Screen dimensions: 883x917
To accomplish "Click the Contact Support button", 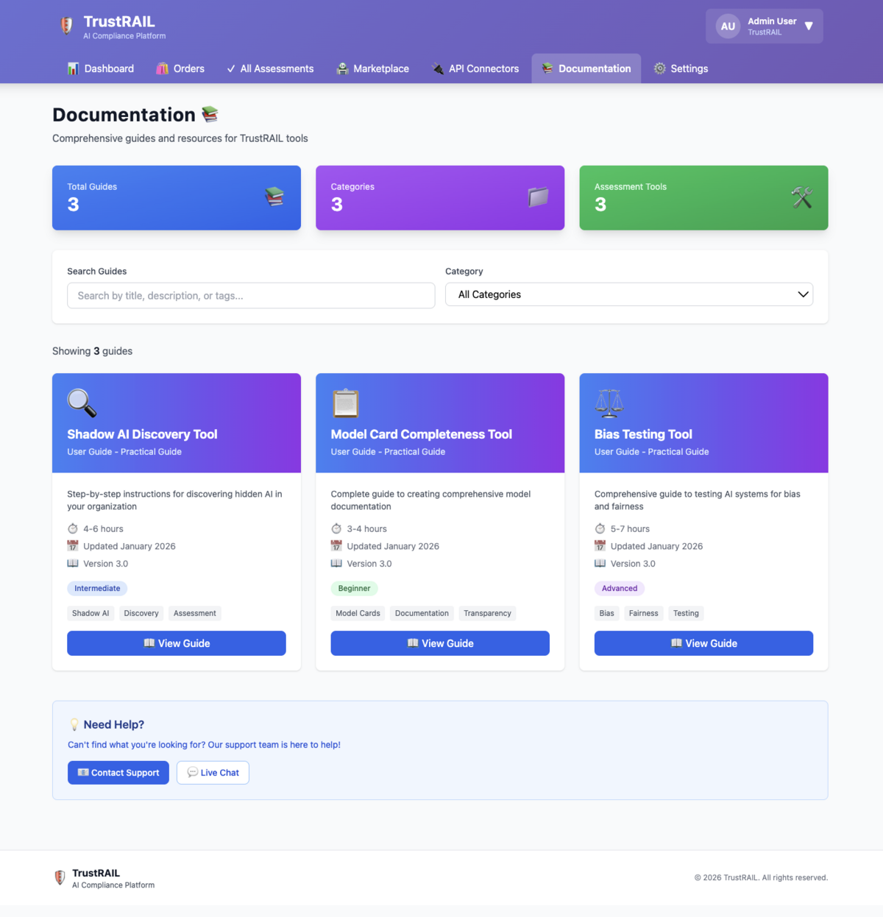I will [x=118, y=772].
